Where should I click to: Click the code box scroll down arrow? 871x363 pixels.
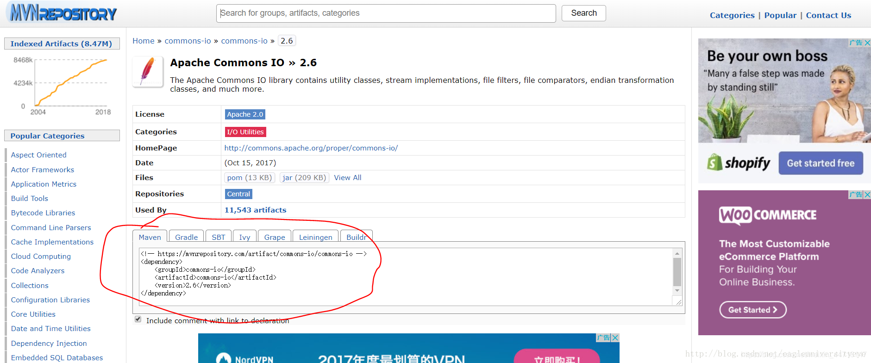(677, 290)
